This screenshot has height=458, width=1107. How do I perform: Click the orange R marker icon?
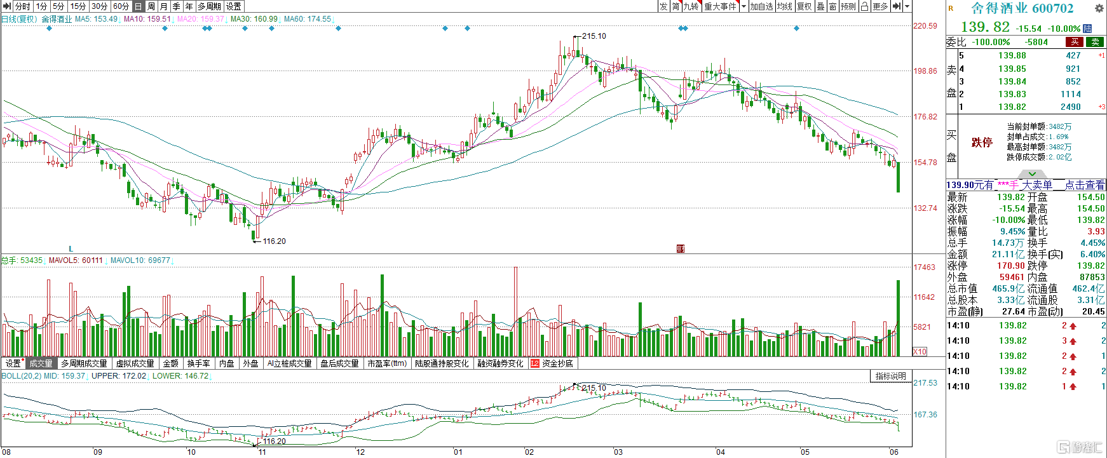point(951,9)
